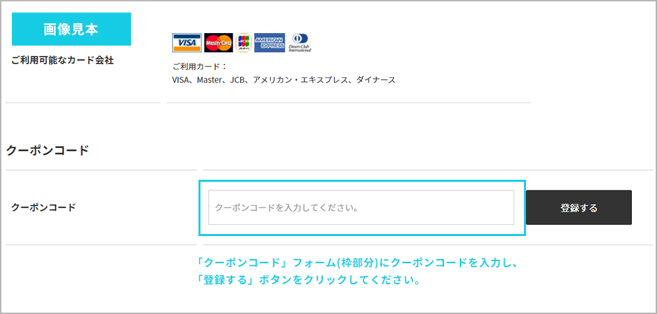Viewport: 657px width, 314px height.
Task: Click the クーポンコード input field
Action: click(361, 208)
